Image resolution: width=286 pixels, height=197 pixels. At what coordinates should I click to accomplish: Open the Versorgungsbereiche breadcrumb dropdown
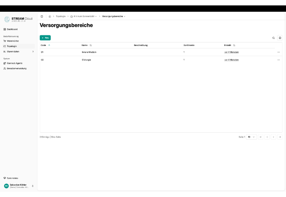click(114, 16)
